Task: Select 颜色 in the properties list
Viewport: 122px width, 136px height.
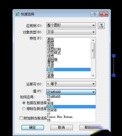Action: (x=68, y=39)
